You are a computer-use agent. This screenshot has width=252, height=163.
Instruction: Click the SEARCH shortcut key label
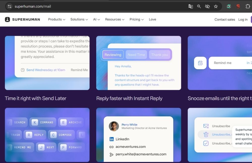click(20, 122)
